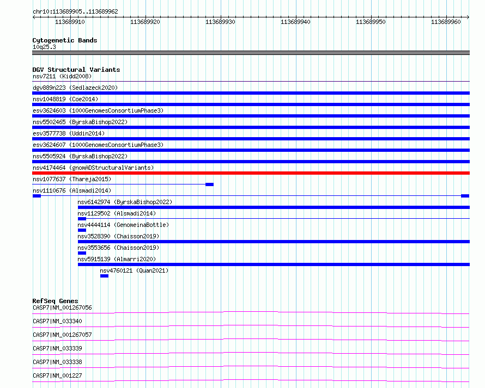Screen dimensions: 485x388
Task: Click the CASP7|NM_001227 gene label
Action: (57, 376)
